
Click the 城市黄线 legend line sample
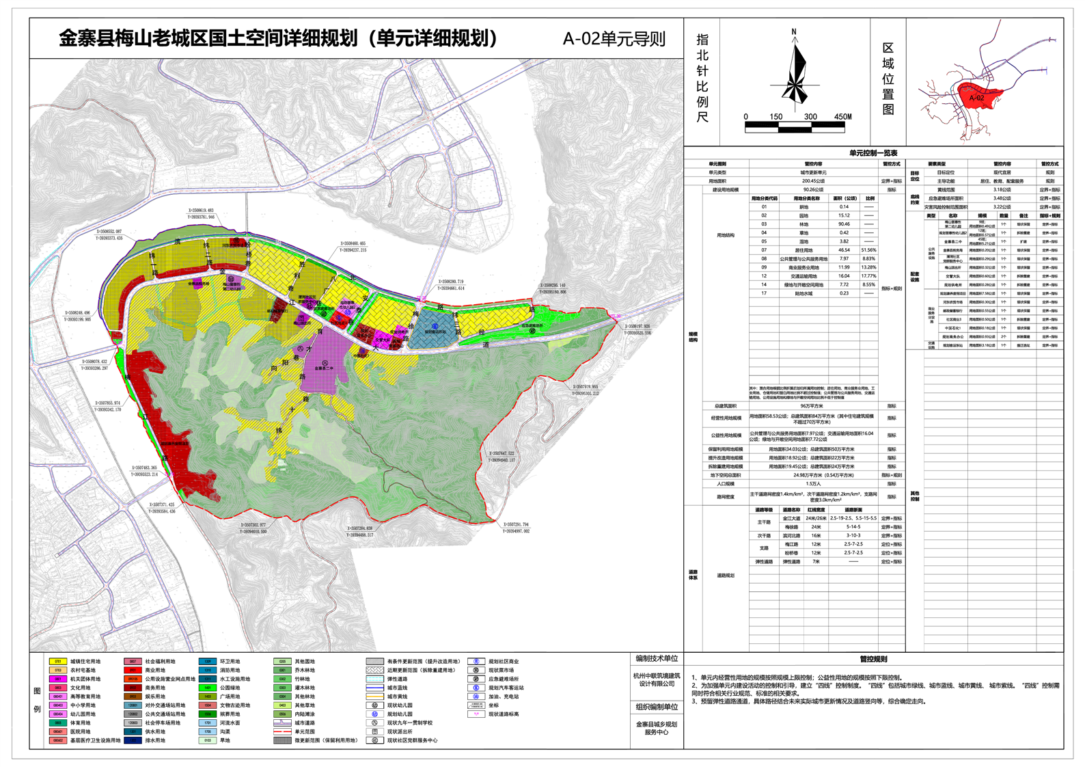[374, 697]
